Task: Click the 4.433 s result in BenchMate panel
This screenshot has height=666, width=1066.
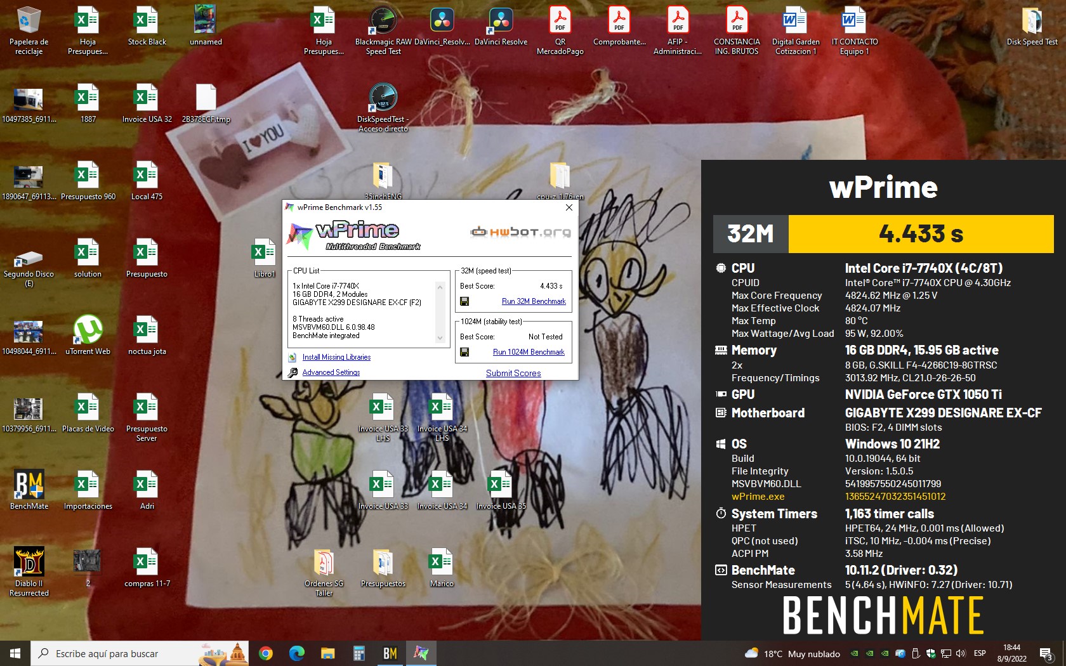Action: [921, 234]
